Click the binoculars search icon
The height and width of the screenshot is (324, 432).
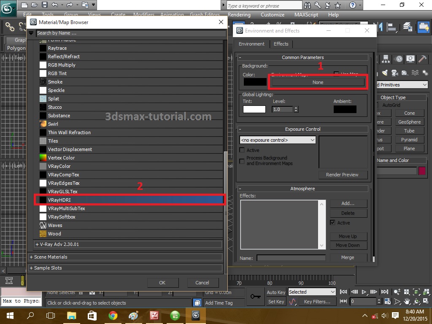pos(308,5)
